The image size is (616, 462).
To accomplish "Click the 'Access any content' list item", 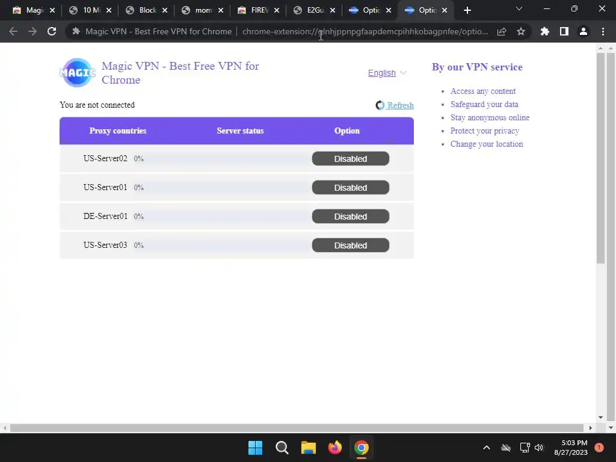I will pos(483,91).
